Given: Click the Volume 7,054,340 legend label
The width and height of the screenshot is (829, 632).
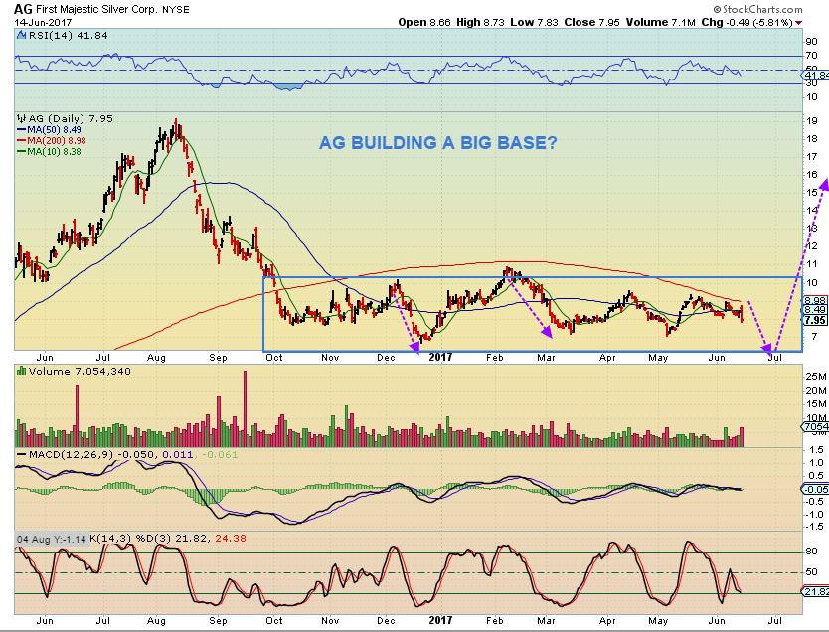Looking at the screenshot, I should (x=80, y=371).
